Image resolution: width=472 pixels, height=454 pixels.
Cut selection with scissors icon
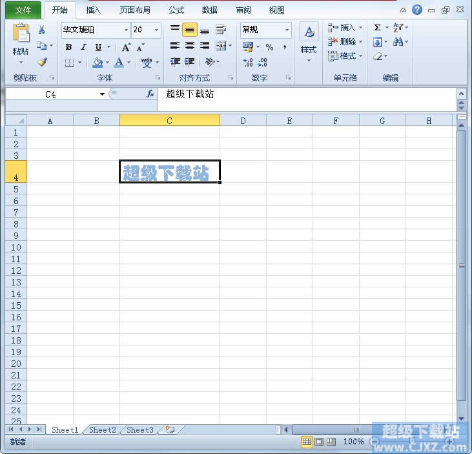[x=42, y=30]
